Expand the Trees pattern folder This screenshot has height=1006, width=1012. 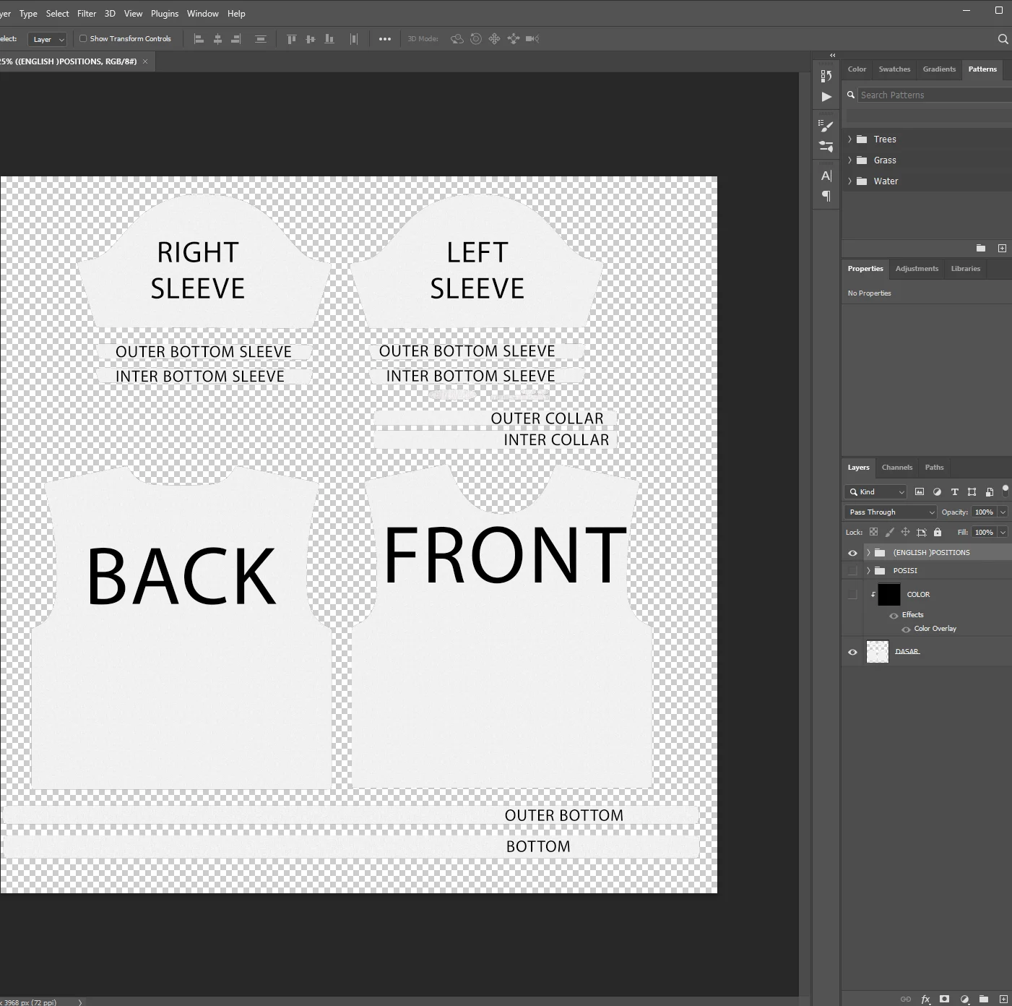(x=849, y=139)
